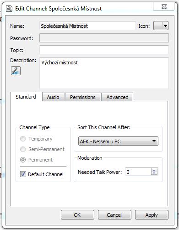
Task: Toggle the Default Channel checkbox
Action: click(x=23, y=174)
